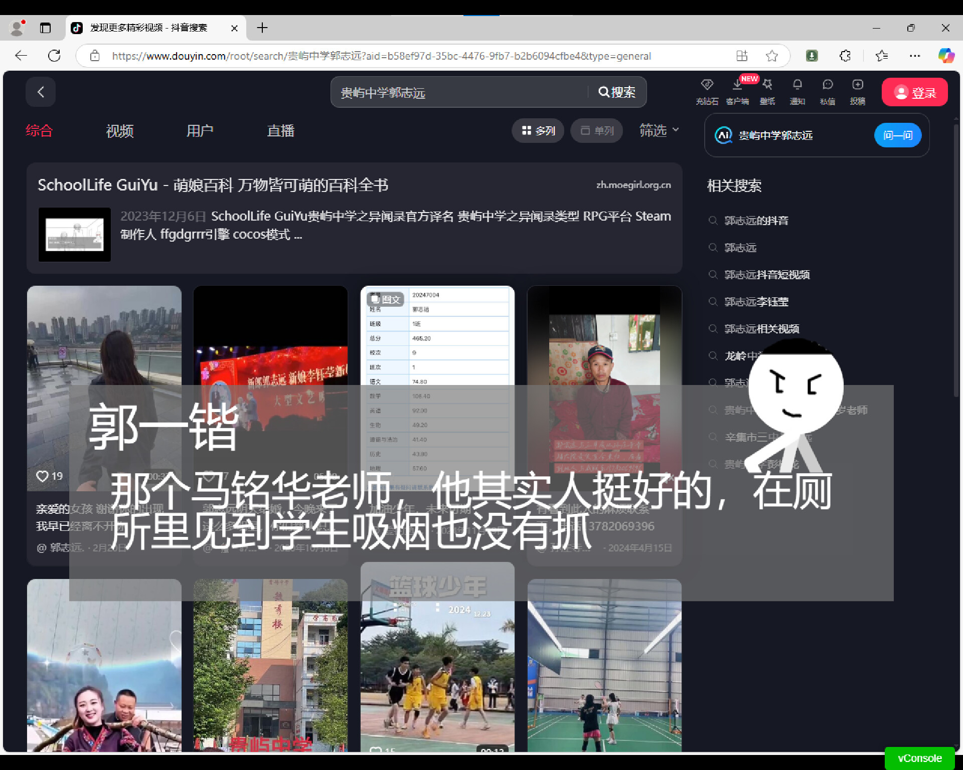
Task: Expand browser settings via the ellipsis menu
Action: pyautogui.click(x=915, y=56)
